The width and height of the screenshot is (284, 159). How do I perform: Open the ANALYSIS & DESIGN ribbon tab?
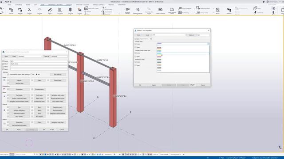[83, 5]
